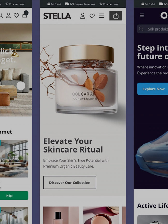The image size is (168, 224).
Task: Click the search magnifier icon in dark theme
Action: point(141,29)
